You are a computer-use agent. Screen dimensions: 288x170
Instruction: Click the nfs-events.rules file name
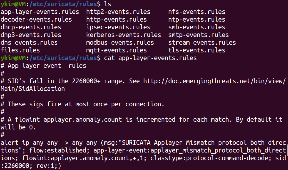[x=197, y=12]
